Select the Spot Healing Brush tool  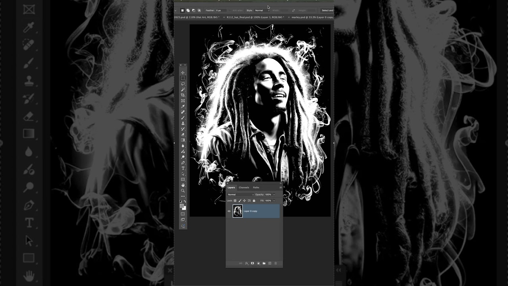[183, 112]
